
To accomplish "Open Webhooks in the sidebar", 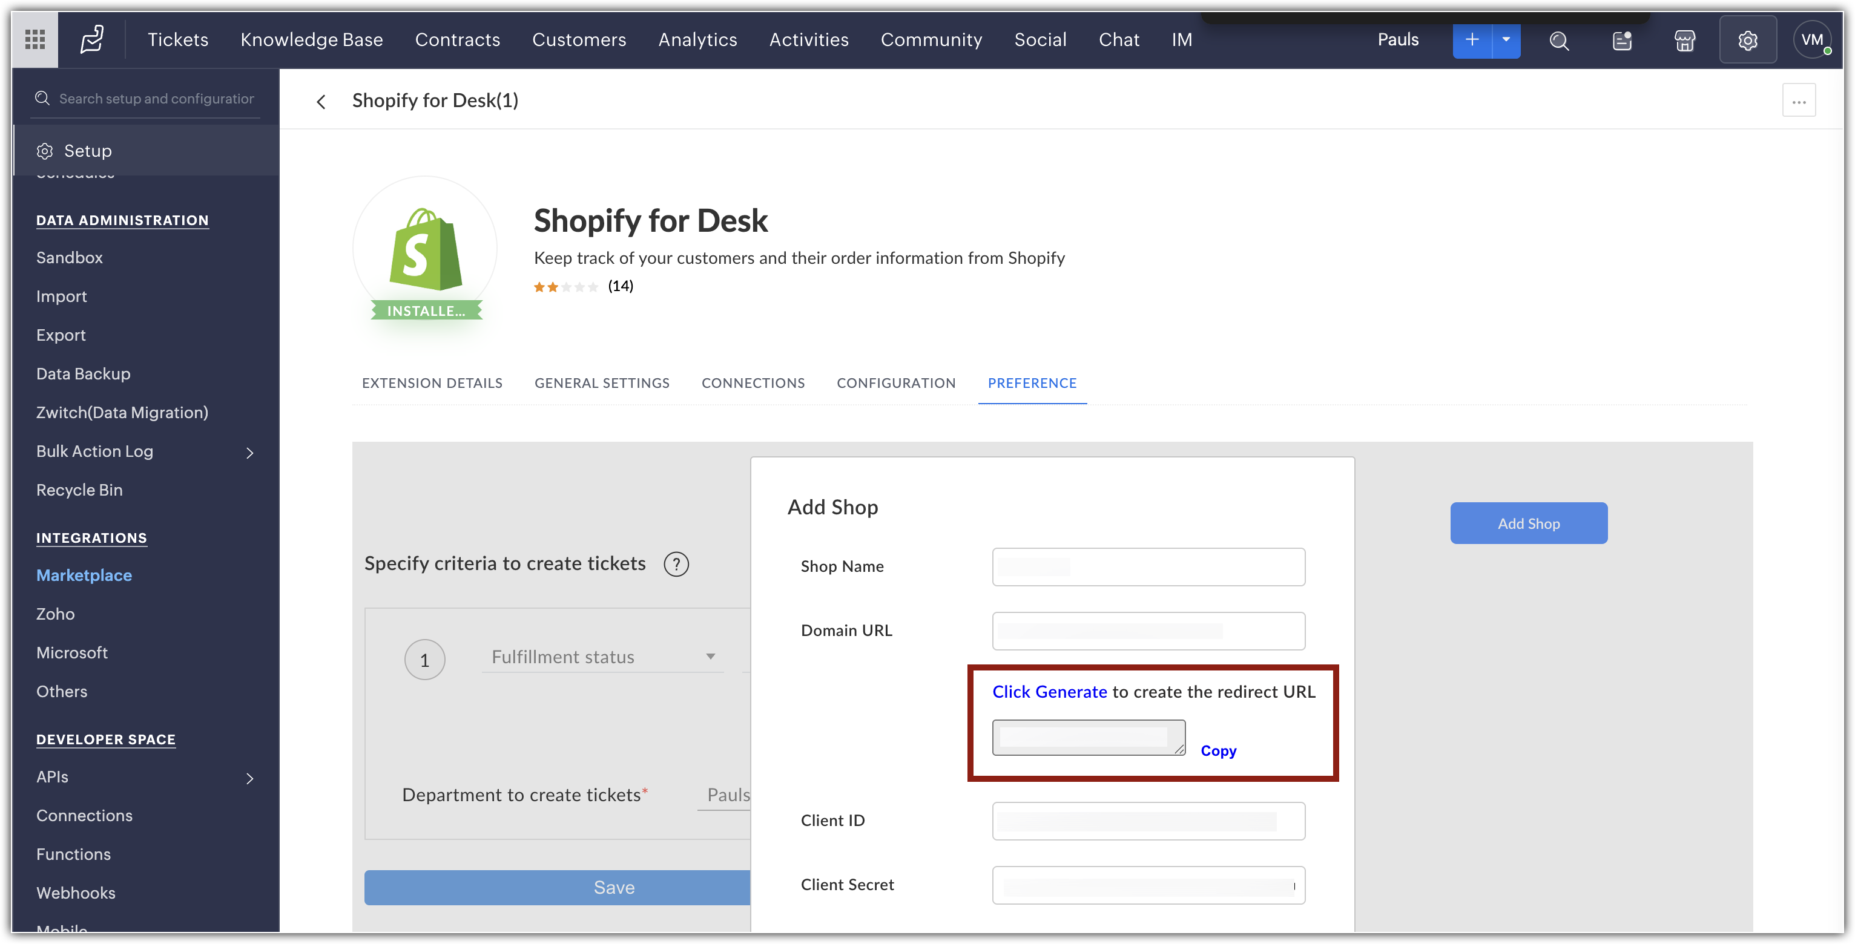I will tap(76, 894).
